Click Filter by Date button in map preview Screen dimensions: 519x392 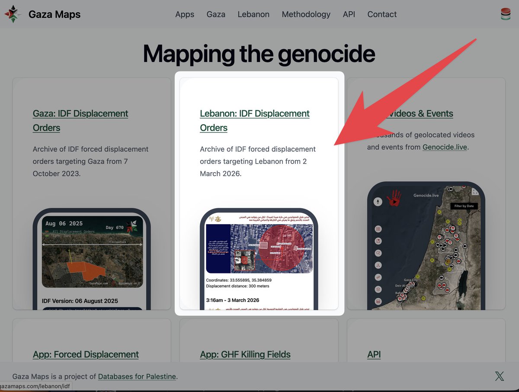pyautogui.click(x=464, y=206)
